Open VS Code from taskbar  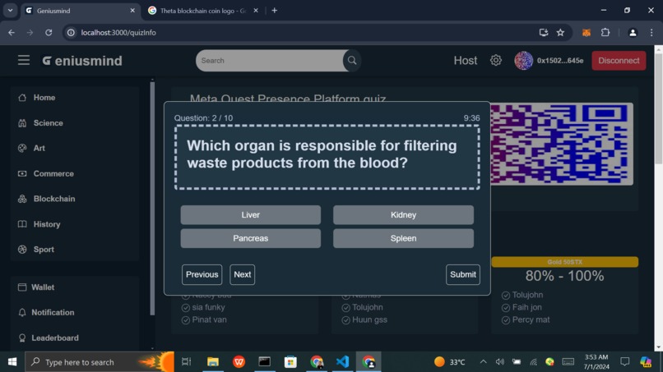point(342,362)
